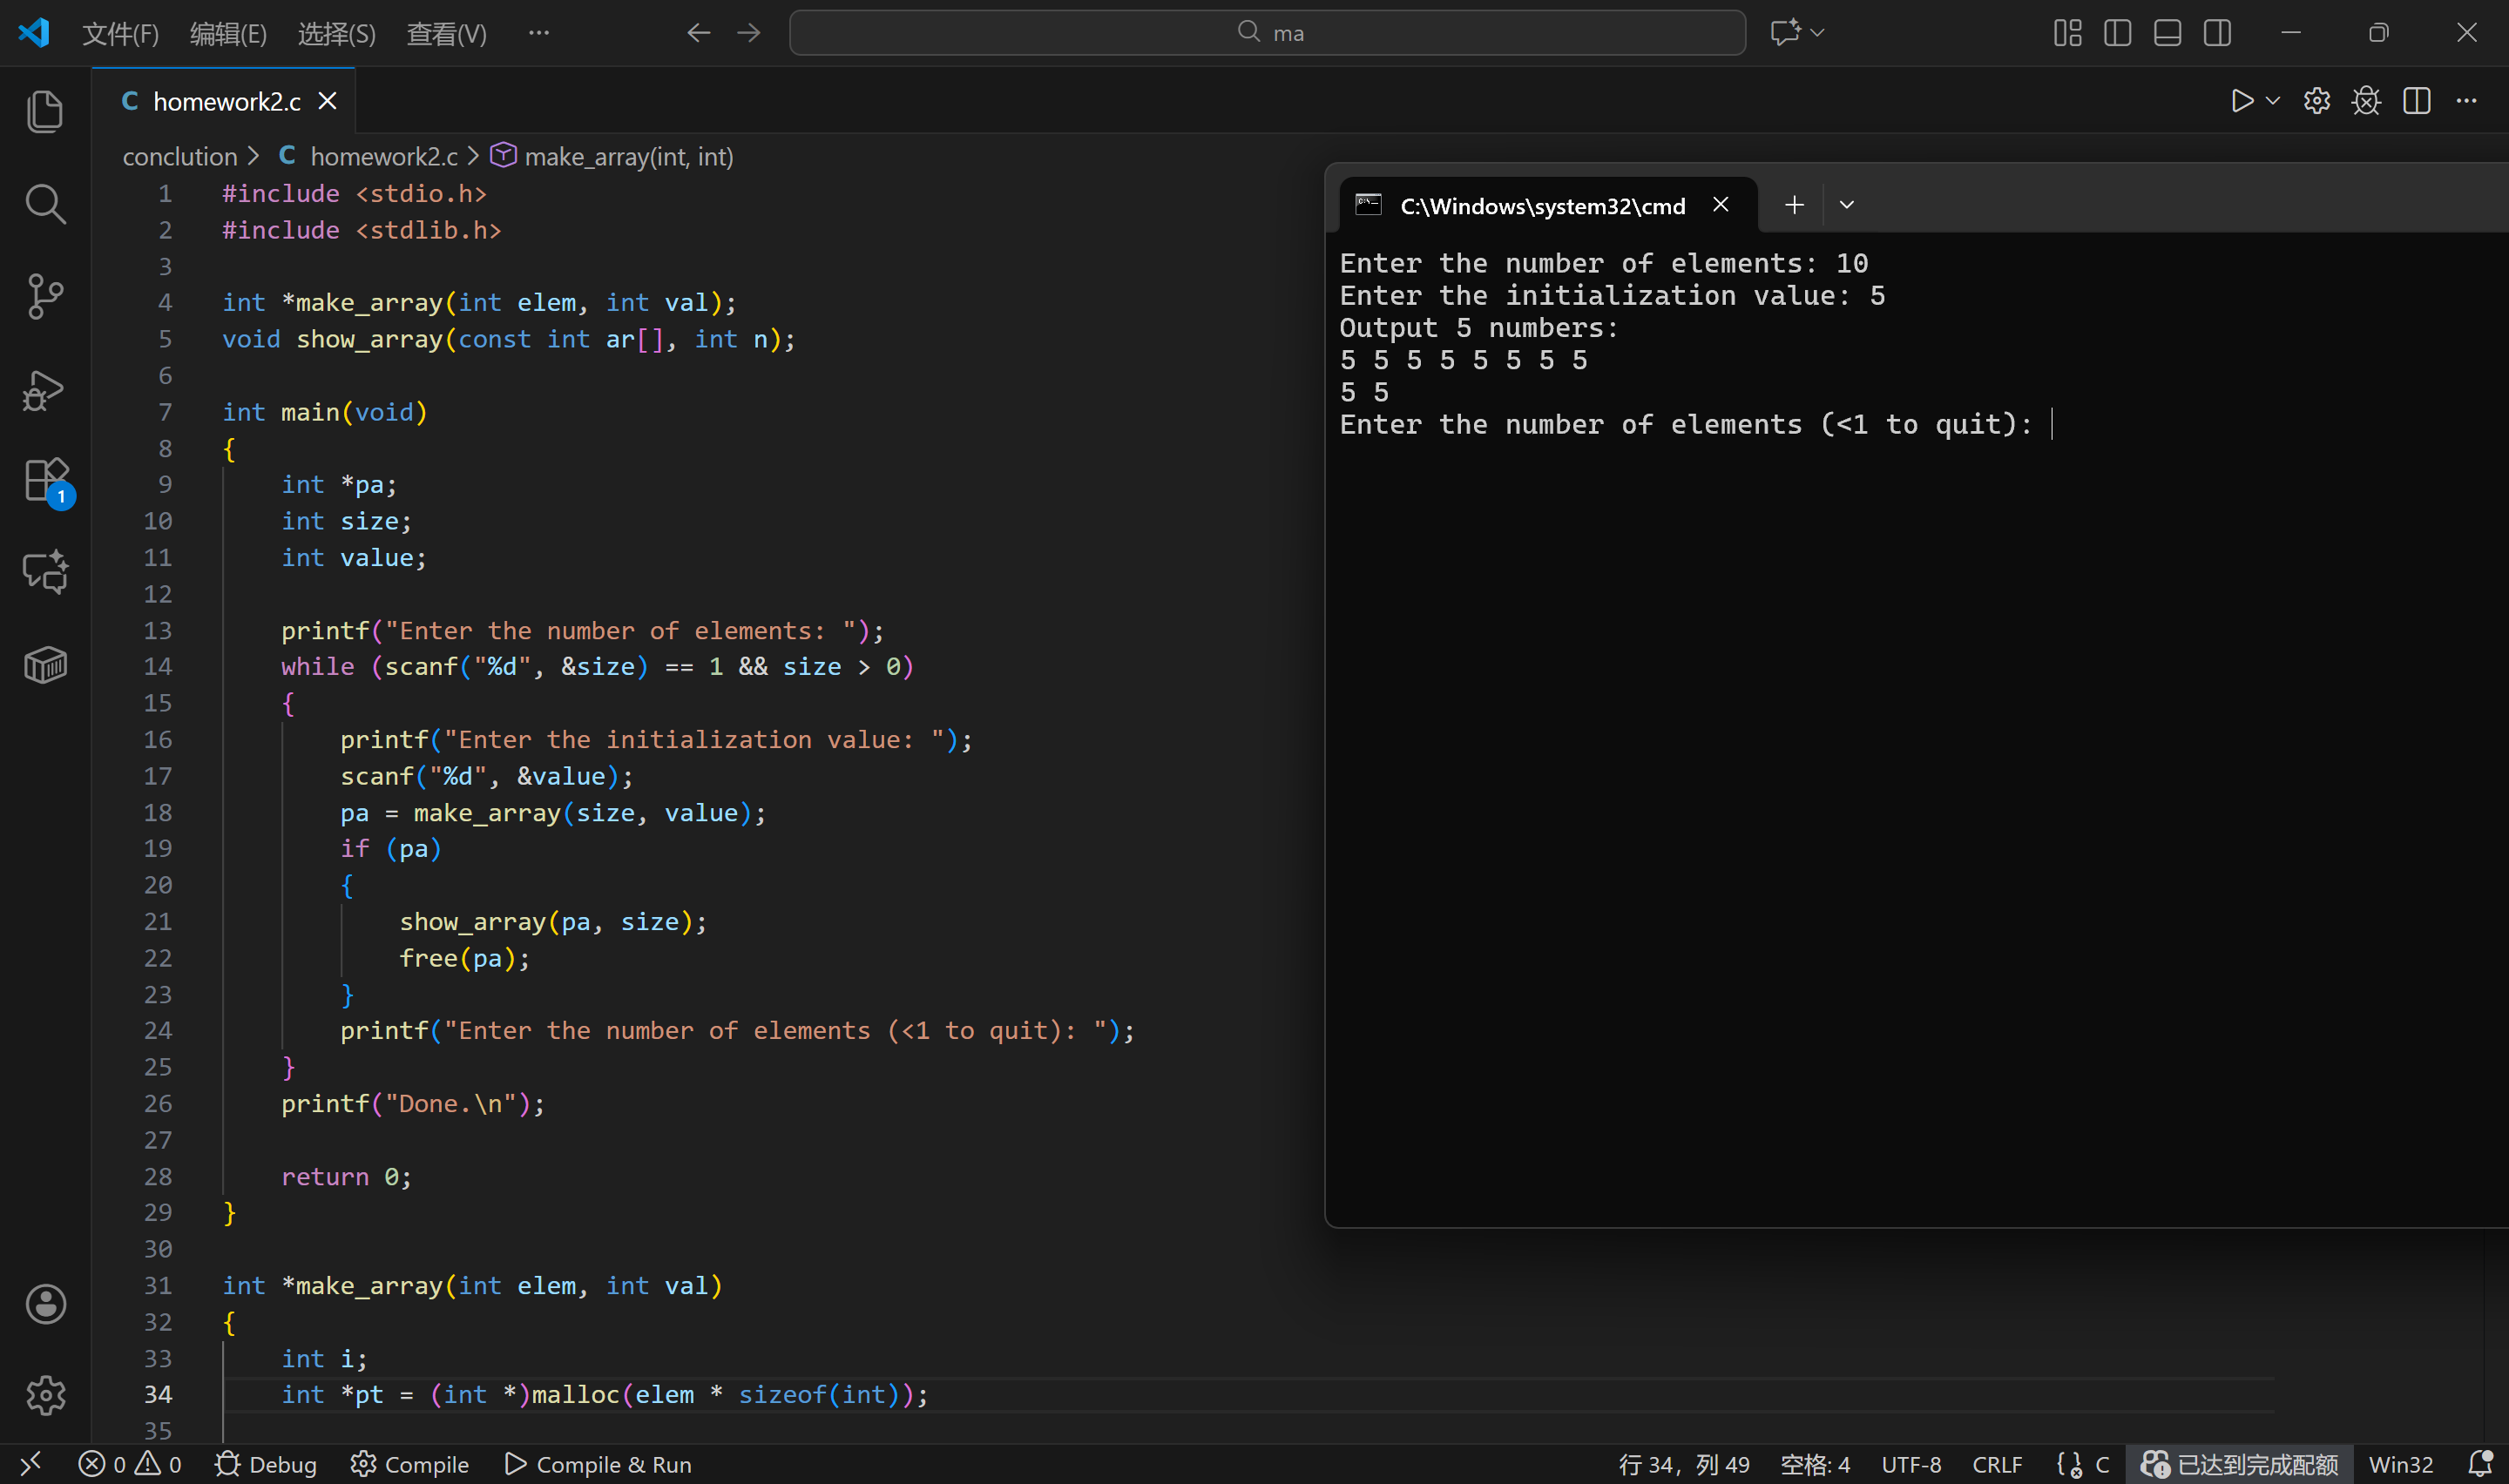
Task: Open the 文件(F) menu
Action: [x=120, y=34]
